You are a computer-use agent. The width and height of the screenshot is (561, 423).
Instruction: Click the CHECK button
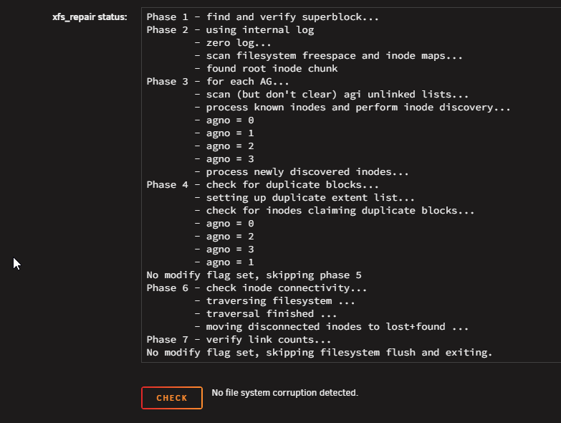172,398
